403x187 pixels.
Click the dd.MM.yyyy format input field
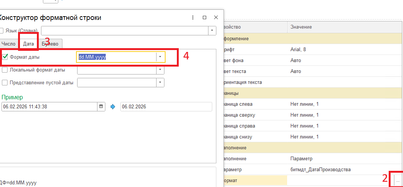point(116,57)
